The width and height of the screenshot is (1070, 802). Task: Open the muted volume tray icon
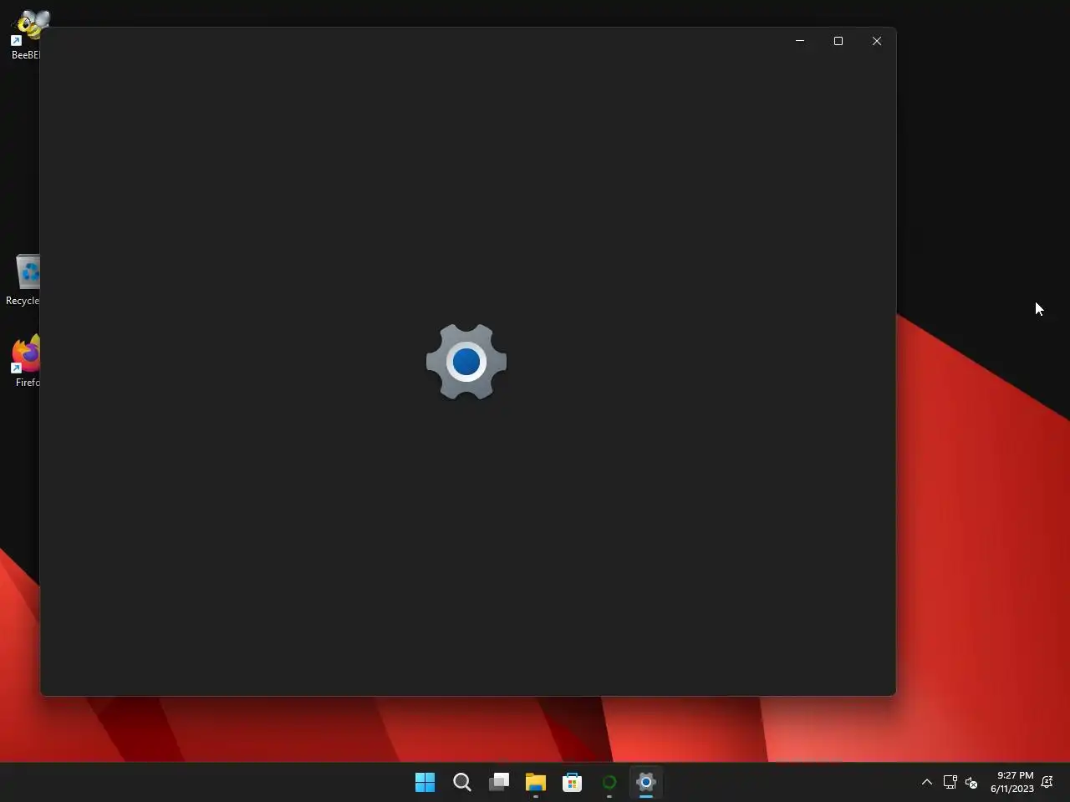pos(971,782)
